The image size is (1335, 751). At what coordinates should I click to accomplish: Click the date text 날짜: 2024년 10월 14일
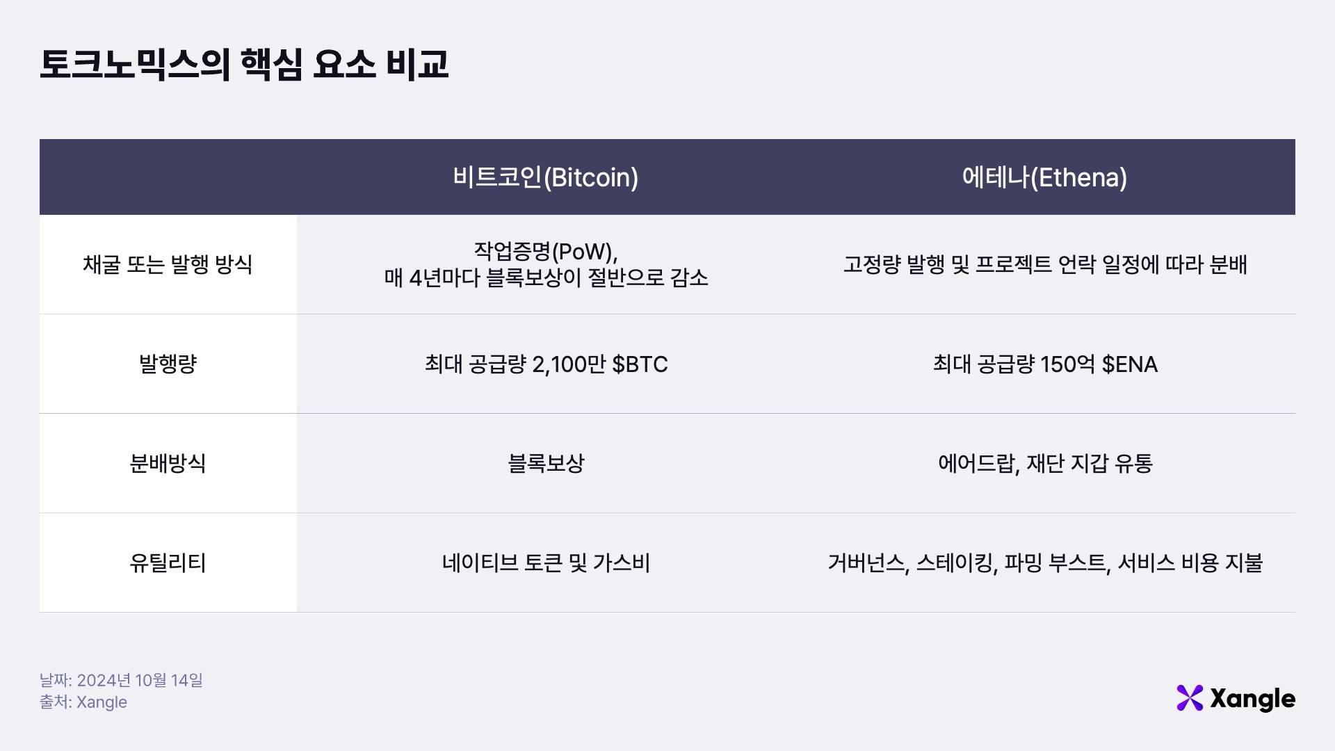point(121,680)
